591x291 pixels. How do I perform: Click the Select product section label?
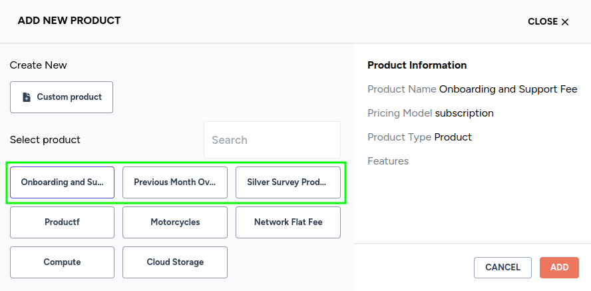click(x=45, y=140)
